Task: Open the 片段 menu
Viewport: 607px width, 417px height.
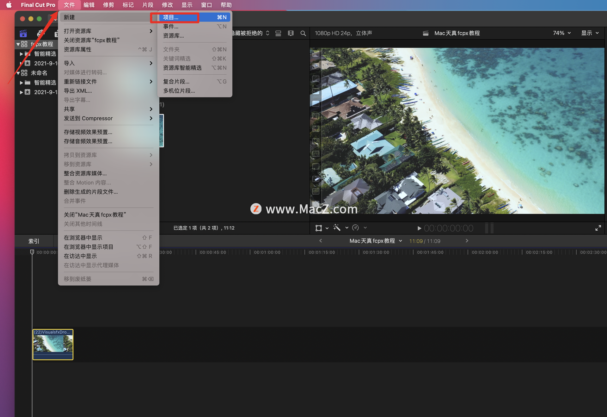Action: tap(148, 5)
